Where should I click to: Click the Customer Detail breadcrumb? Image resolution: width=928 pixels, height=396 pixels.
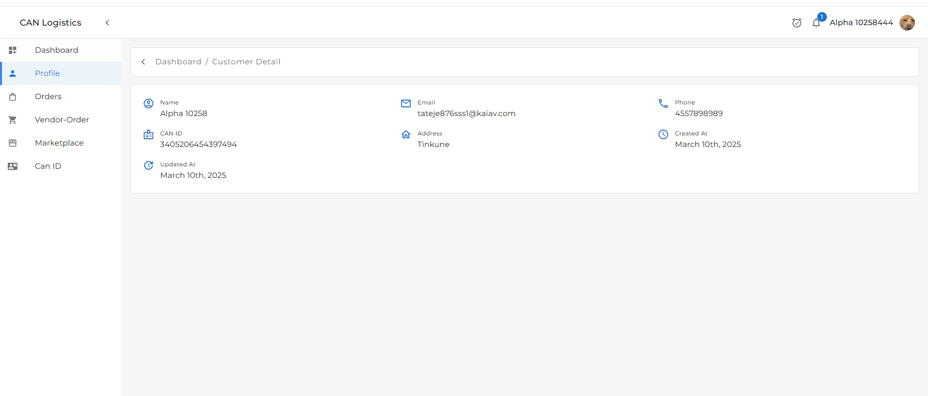coord(246,62)
